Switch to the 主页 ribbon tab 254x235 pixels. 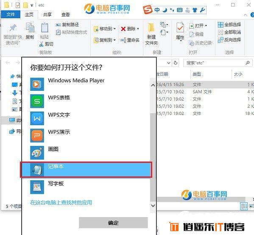click(x=29, y=14)
